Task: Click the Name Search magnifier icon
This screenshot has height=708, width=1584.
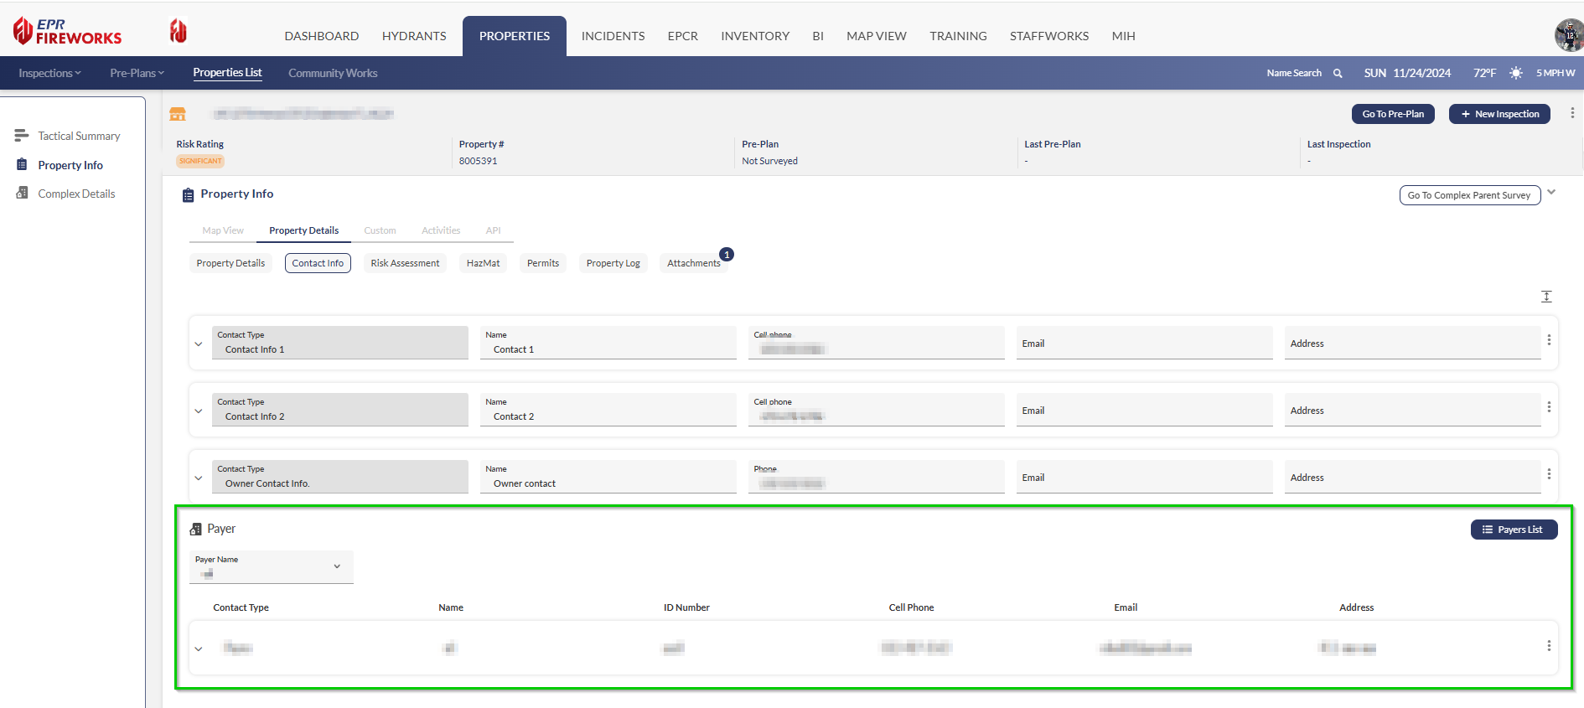Action: 1338,74
